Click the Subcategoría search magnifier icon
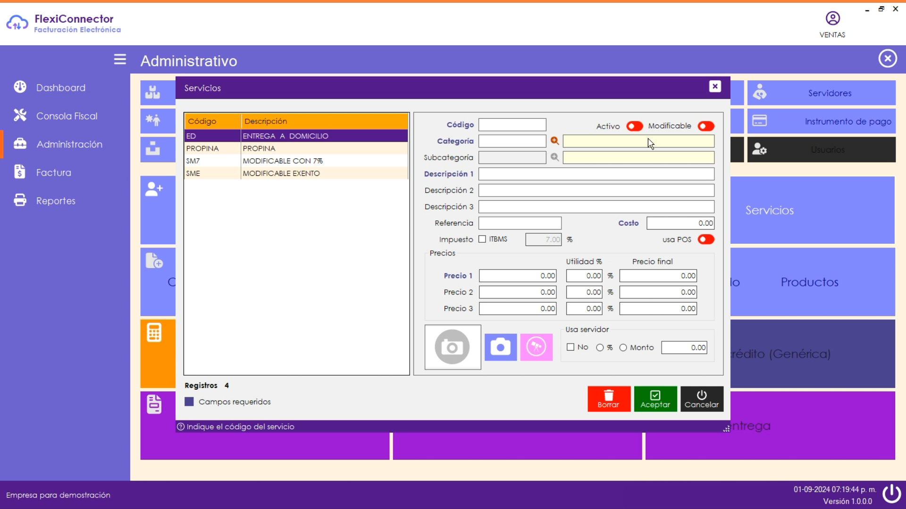This screenshot has width=906, height=509. (554, 157)
